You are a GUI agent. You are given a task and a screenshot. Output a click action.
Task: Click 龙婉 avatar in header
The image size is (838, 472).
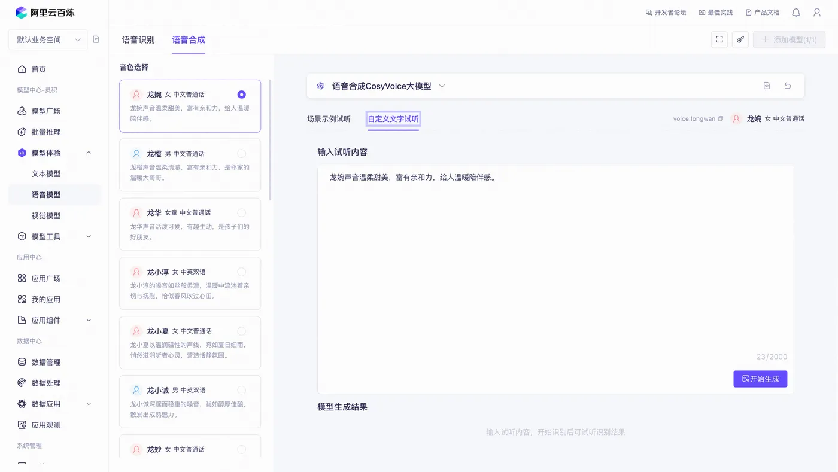coord(736,119)
